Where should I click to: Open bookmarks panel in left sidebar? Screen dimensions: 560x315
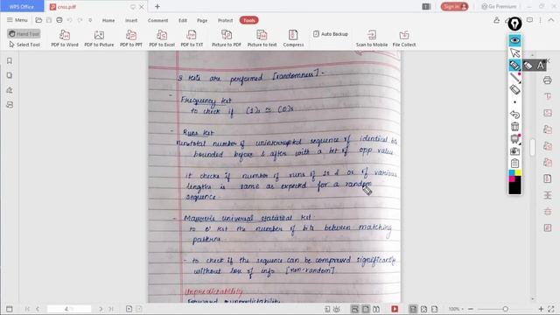(x=10, y=60)
